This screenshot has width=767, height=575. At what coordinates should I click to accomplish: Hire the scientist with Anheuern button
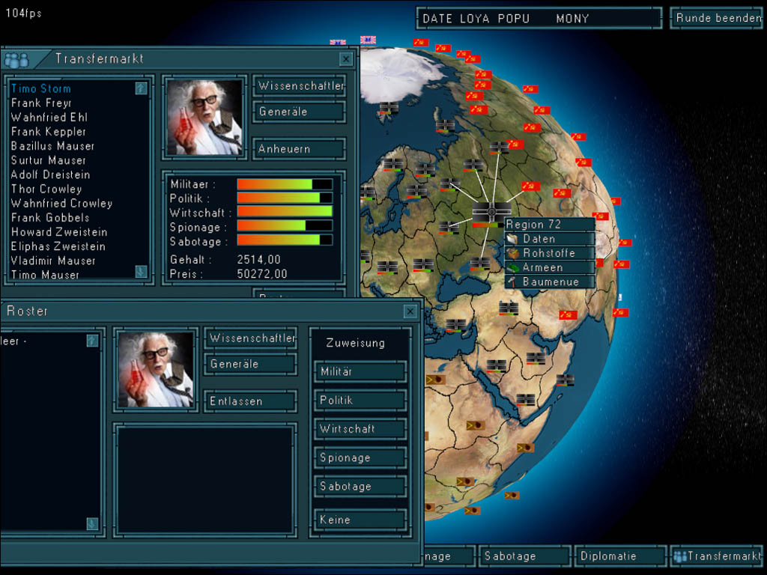tap(298, 149)
